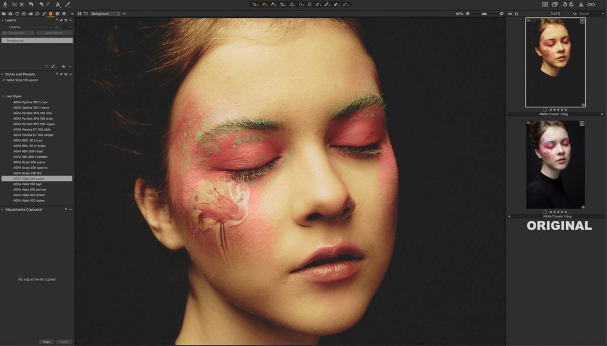
Task: Collapse the Adjustments Clipboard panel
Action: coord(2,210)
